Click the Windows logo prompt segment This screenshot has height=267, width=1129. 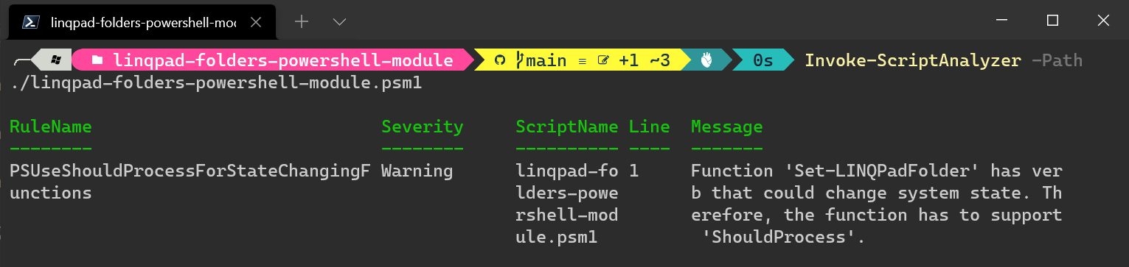tap(57, 60)
